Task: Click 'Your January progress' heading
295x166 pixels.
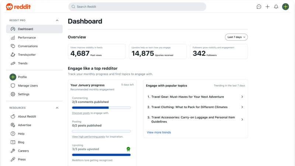Action: pyautogui.click(x=87, y=85)
